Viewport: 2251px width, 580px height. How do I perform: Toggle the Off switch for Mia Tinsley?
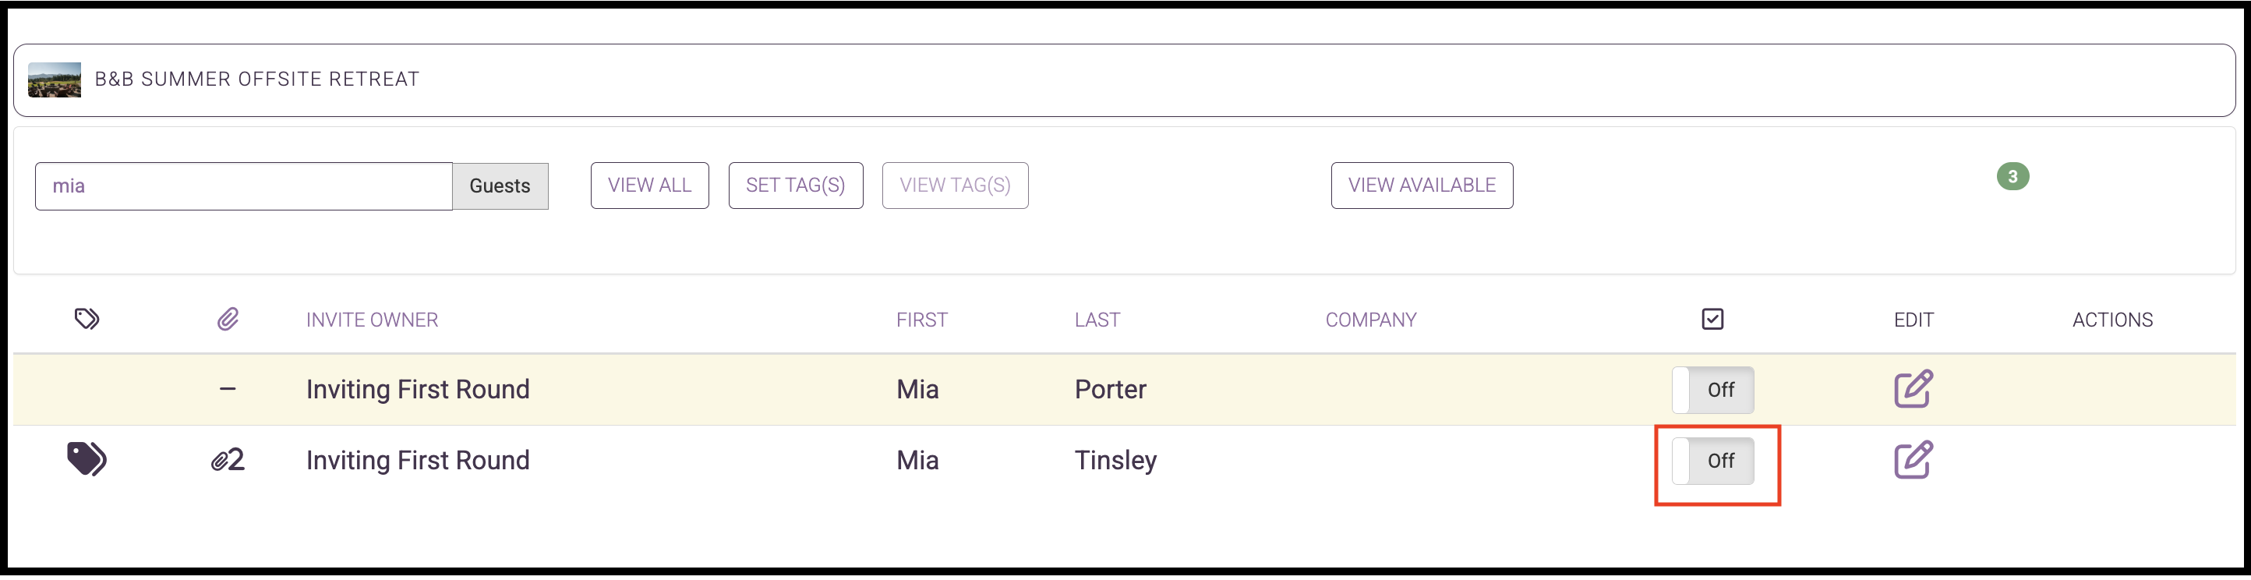click(1712, 460)
